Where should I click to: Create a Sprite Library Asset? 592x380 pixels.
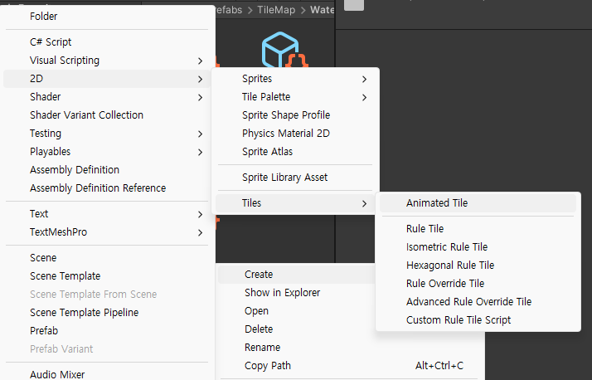pyautogui.click(x=295, y=178)
